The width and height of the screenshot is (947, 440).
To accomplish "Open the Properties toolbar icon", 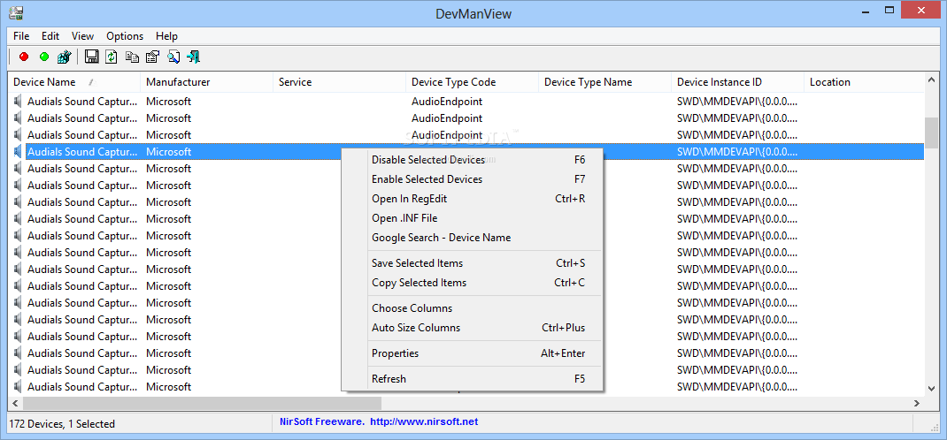I will coord(152,57).
